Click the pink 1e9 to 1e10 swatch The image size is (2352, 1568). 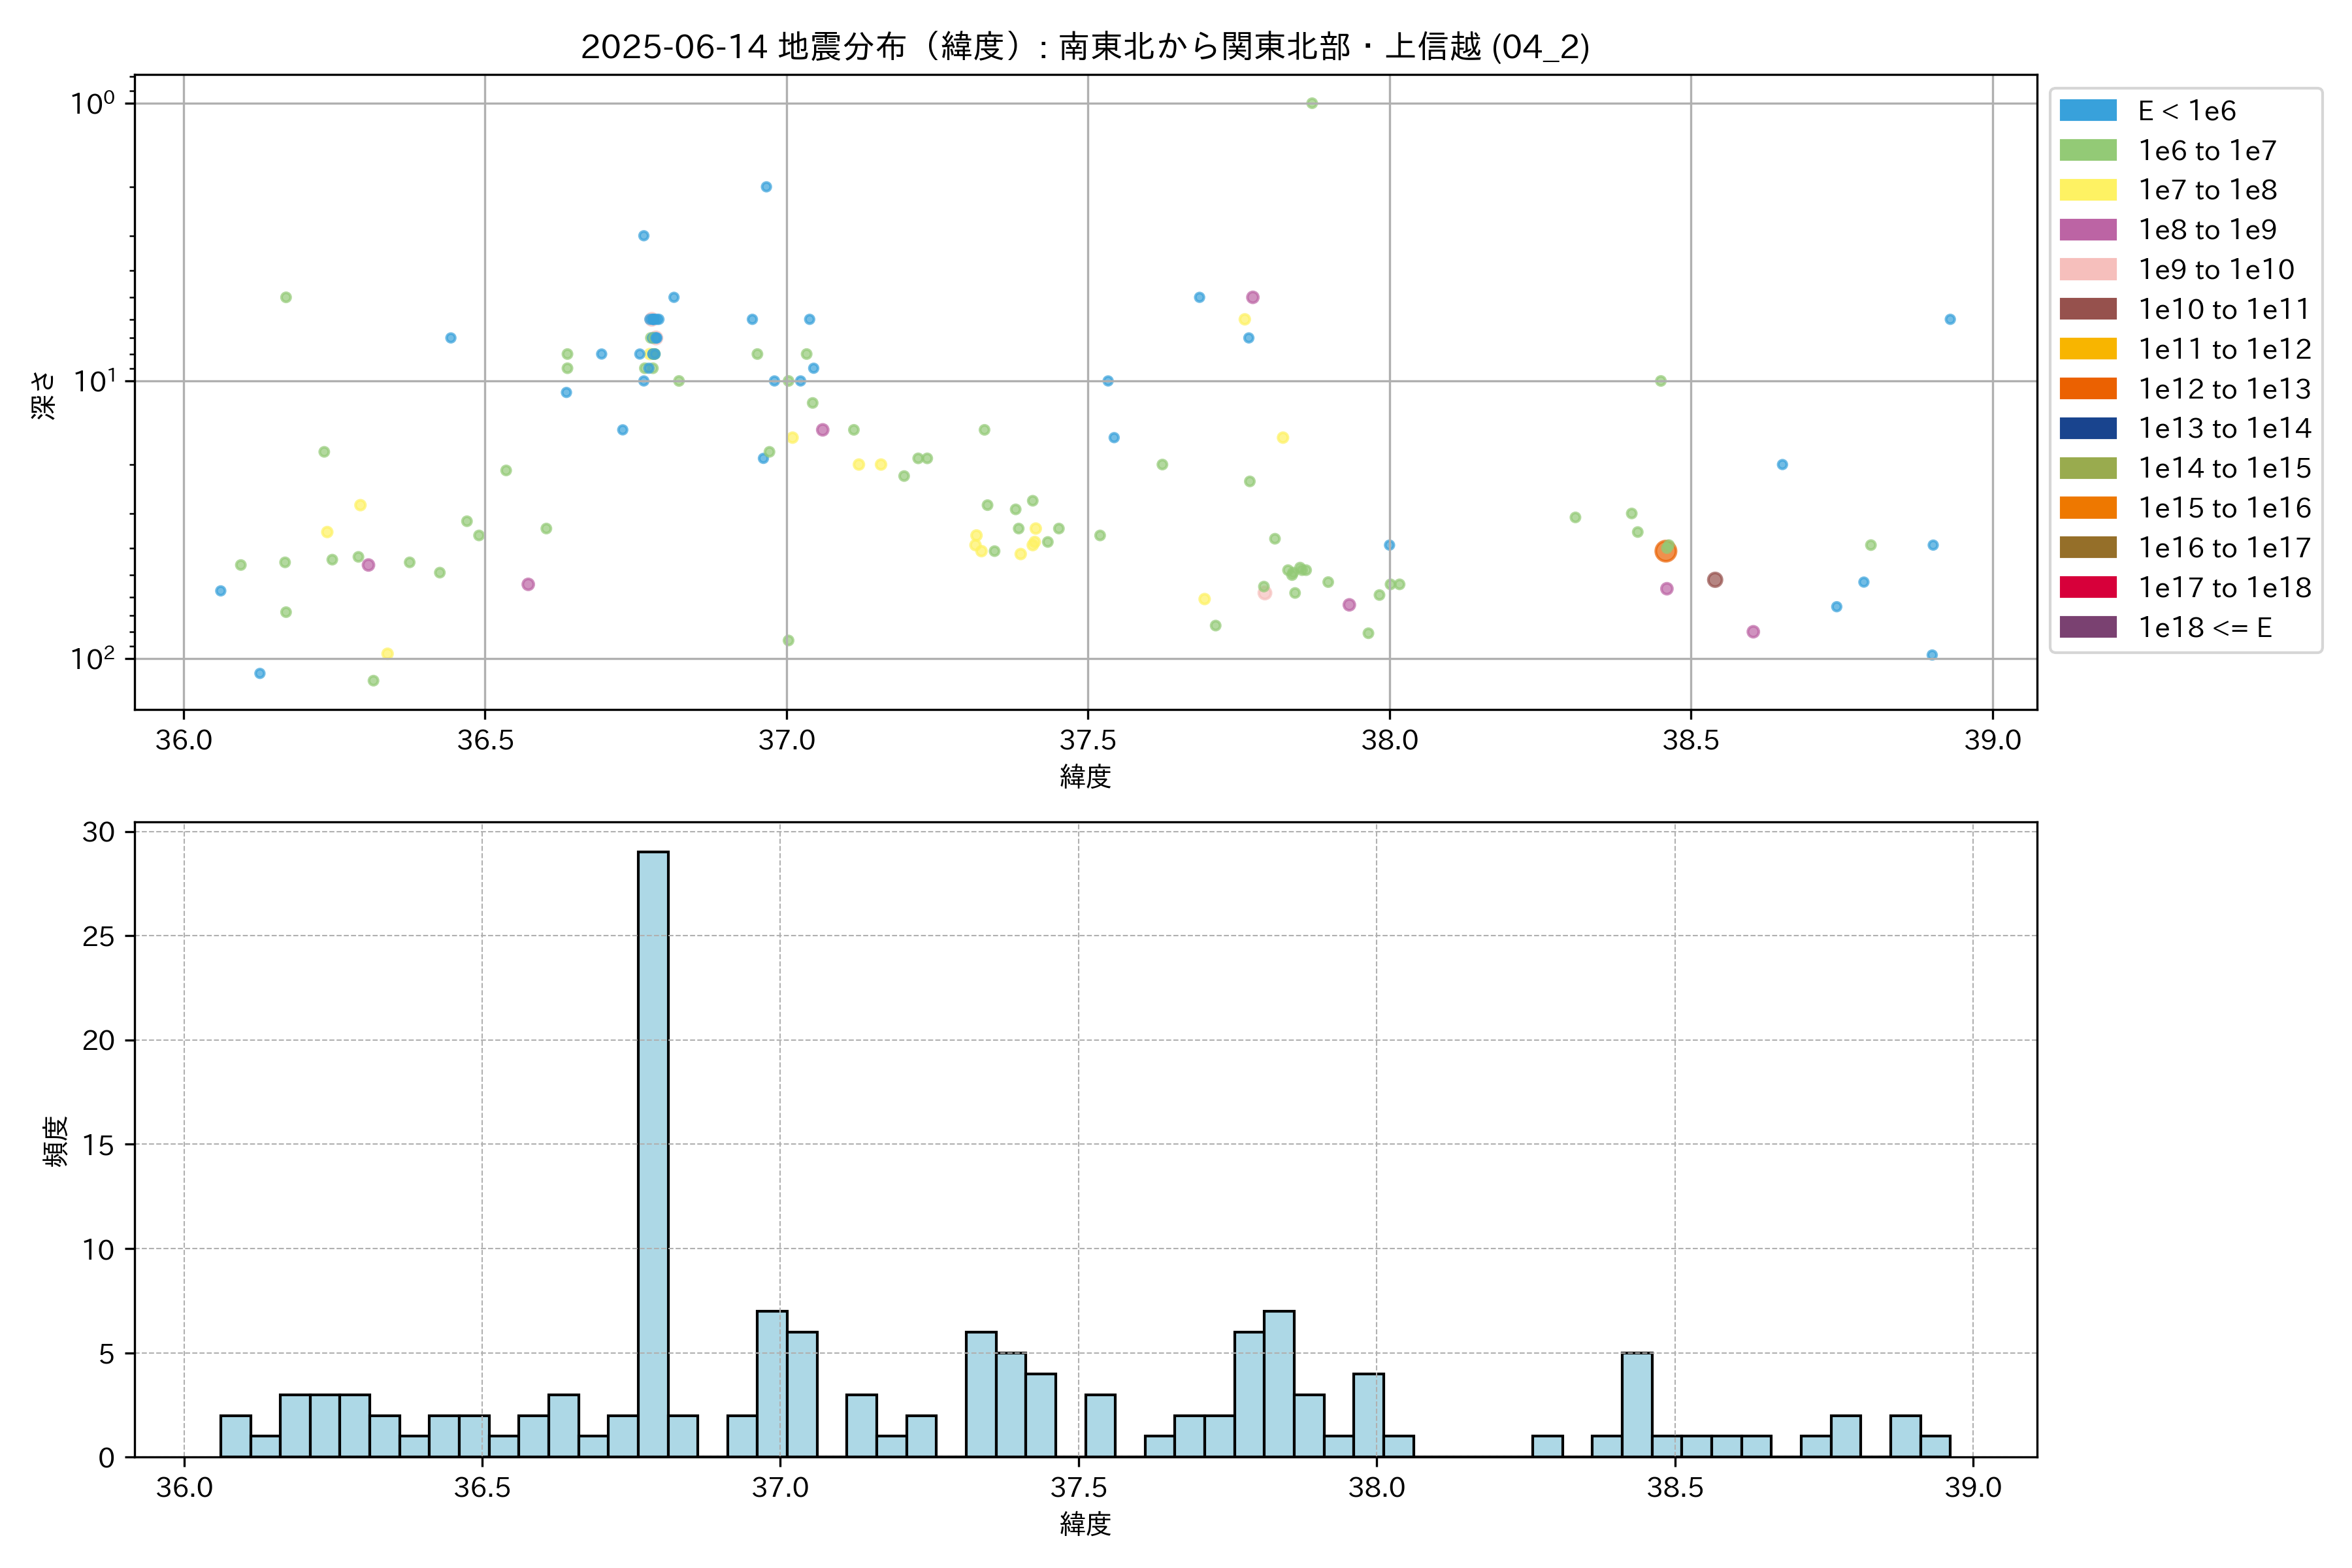click(2087, 270)
